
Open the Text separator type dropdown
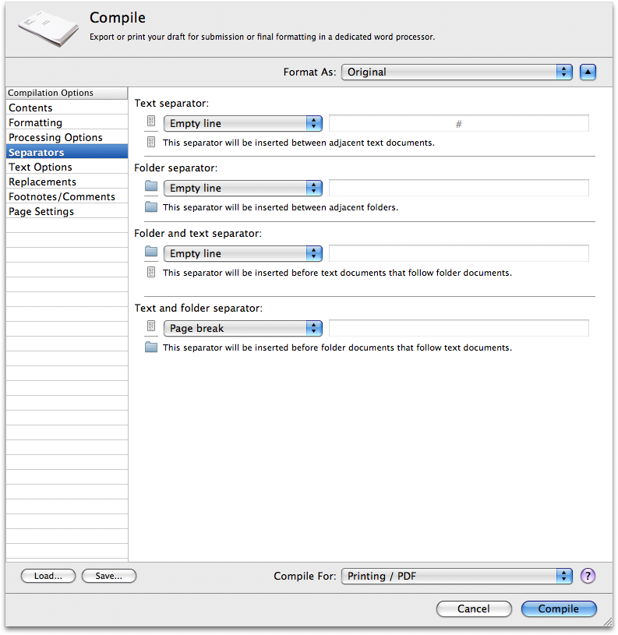[x=242, y=123]
